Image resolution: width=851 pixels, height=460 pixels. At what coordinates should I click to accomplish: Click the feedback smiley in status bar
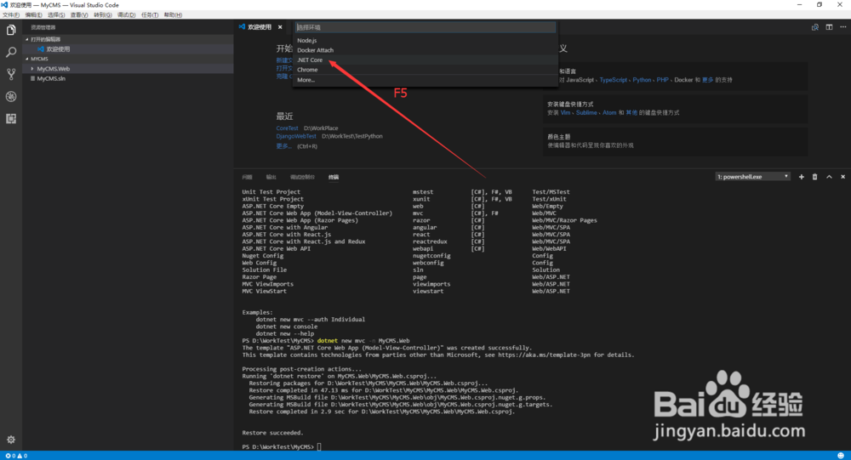click(841, 456)
